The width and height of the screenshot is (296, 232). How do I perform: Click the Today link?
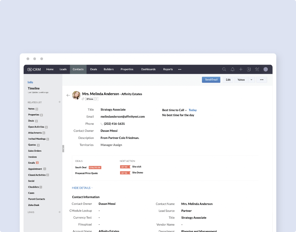tap(193, 110)
